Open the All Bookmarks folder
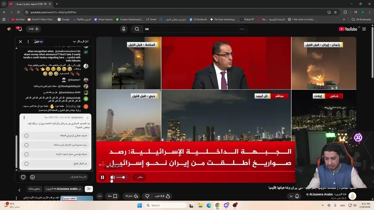This screenshot has width=374, height=210. [361, 20]
